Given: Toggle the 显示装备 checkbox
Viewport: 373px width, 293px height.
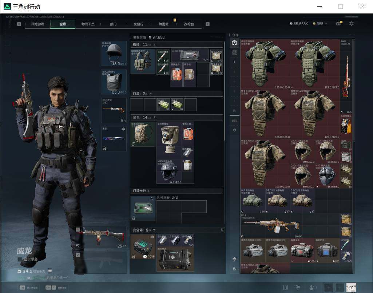Looking at the screenshot, I should tap(20, 259).
